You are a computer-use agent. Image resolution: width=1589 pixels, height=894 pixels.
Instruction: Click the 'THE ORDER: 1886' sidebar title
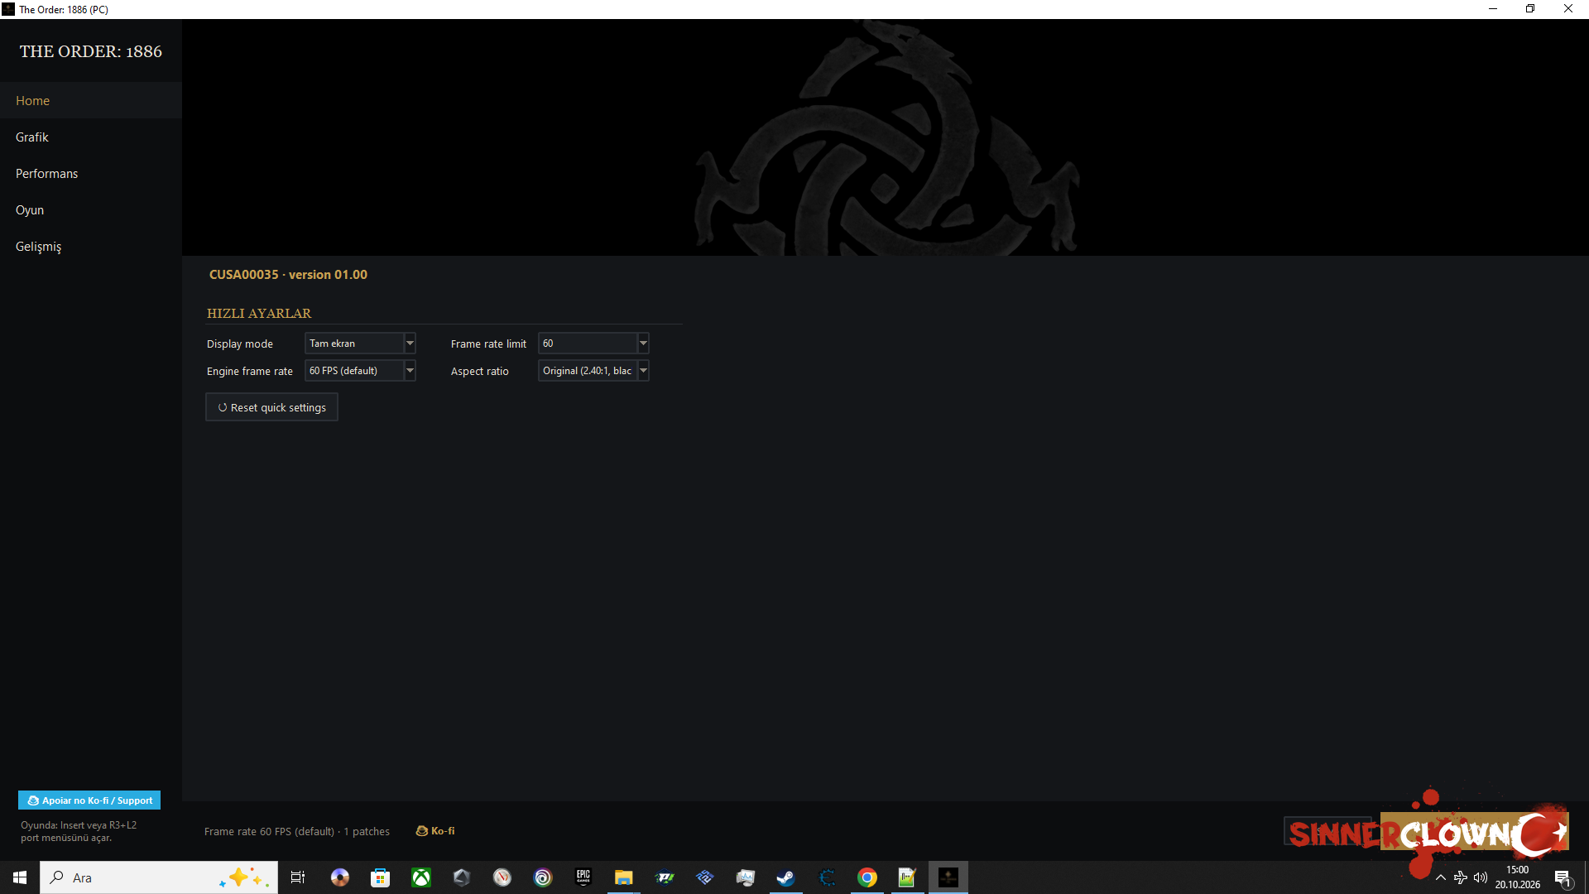91,51
